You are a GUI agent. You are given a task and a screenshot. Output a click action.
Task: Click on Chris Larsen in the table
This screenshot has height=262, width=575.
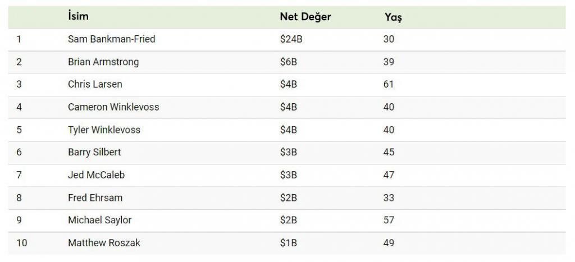coord(95,84)
